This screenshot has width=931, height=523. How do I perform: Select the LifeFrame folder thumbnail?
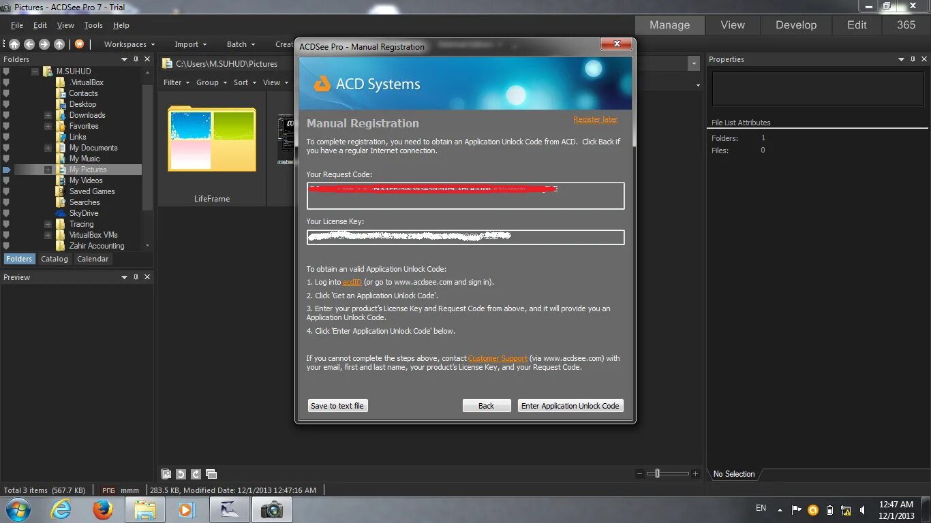(x=212, y=139)
